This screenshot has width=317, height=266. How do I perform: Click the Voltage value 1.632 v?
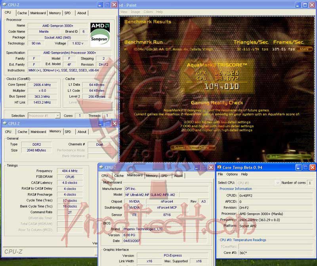tap(78, 44)
